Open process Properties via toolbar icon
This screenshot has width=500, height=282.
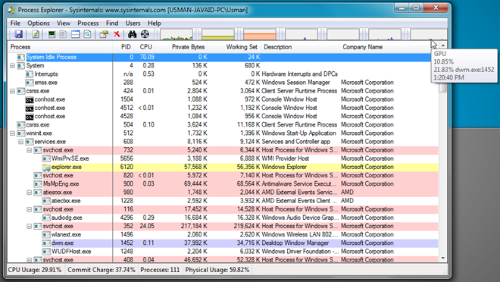[104, 34]
